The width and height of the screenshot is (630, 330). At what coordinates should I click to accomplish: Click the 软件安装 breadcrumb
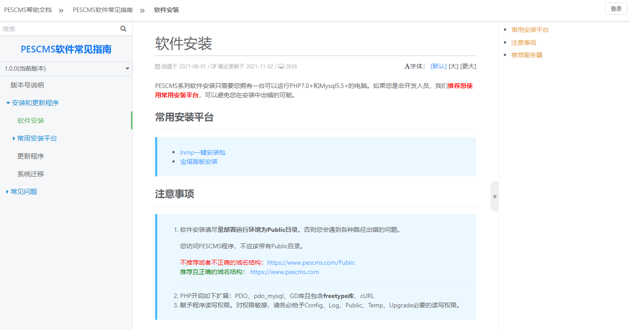tap(167, 10)
